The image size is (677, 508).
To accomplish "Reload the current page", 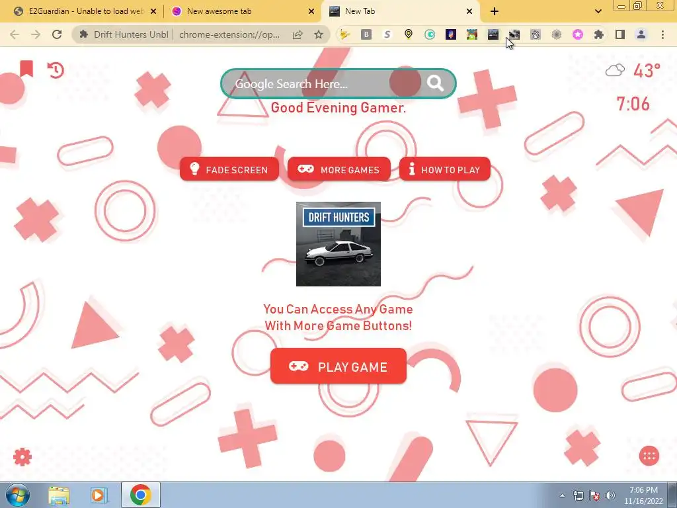I will [x=57, y=34].
